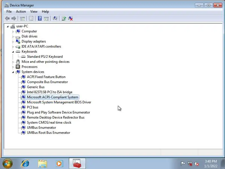Expand Mice and other pointing devices arrow
The width and height of the screenshot is (225, 169).
pyautogui.click(x=13, y=62)
